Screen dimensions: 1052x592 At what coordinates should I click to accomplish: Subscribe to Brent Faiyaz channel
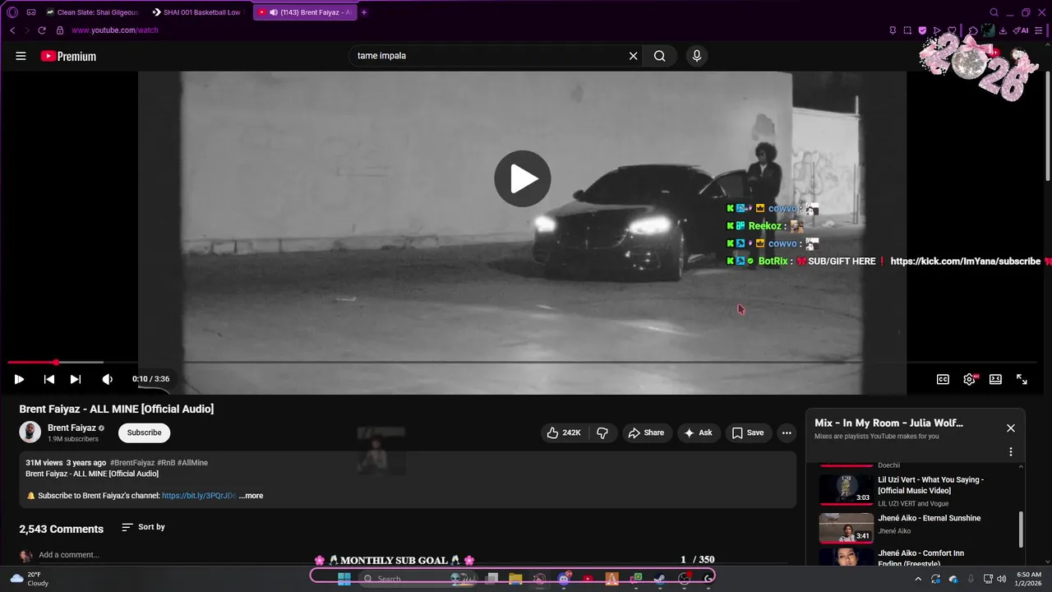144,432
